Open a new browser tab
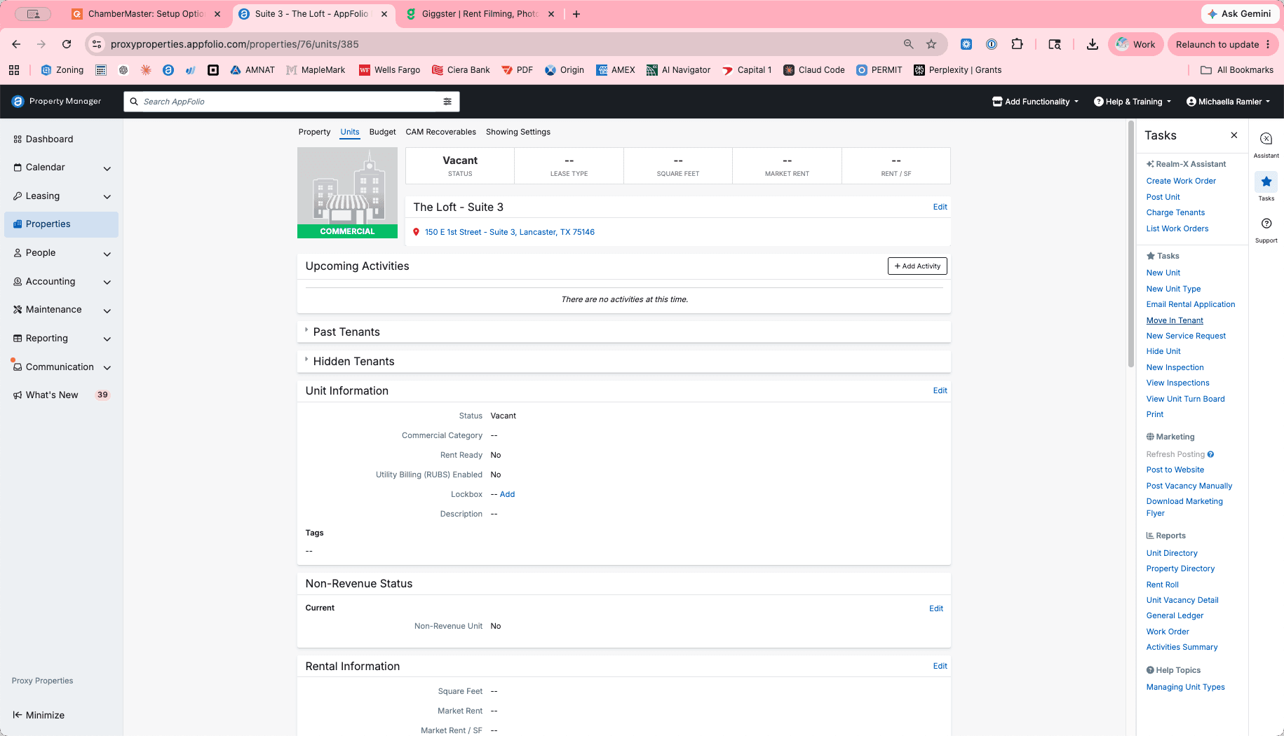Image resolution: width=1284 pixels, height=736 pixels. 576,14
